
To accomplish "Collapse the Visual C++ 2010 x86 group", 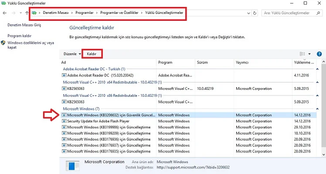I will (317, 95).
